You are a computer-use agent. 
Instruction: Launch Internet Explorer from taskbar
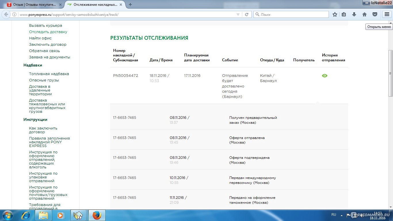[x=26, y=215]
